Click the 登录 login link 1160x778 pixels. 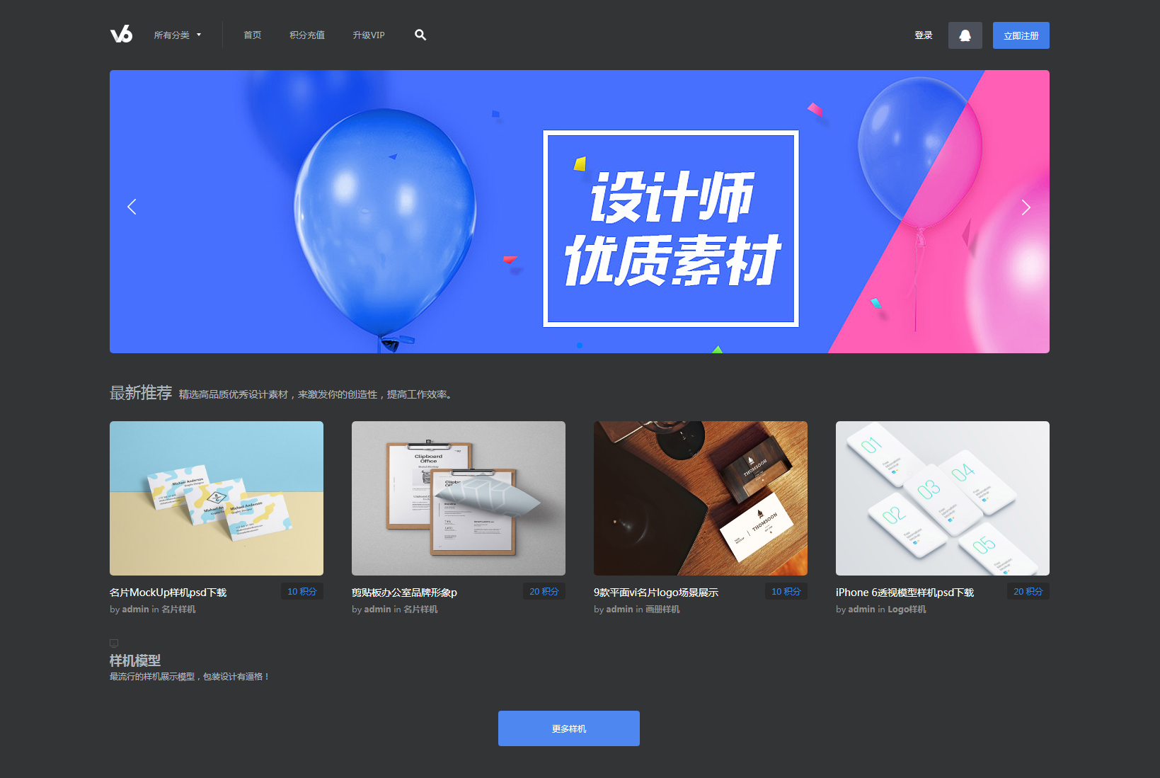point(923,35)
